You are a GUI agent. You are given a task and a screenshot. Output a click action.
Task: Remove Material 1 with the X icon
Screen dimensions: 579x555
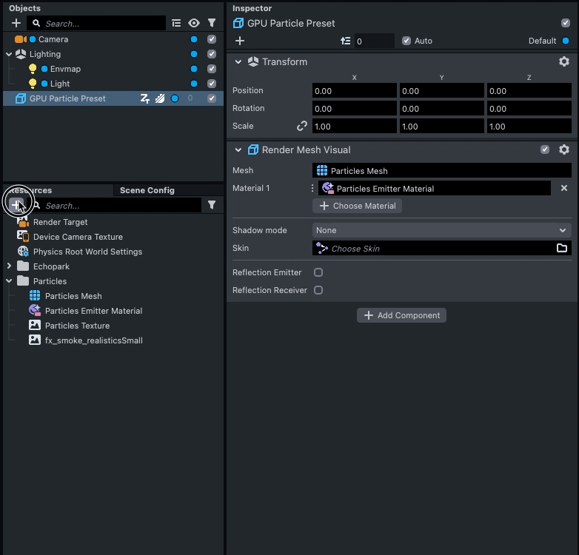tap(564, 189)
